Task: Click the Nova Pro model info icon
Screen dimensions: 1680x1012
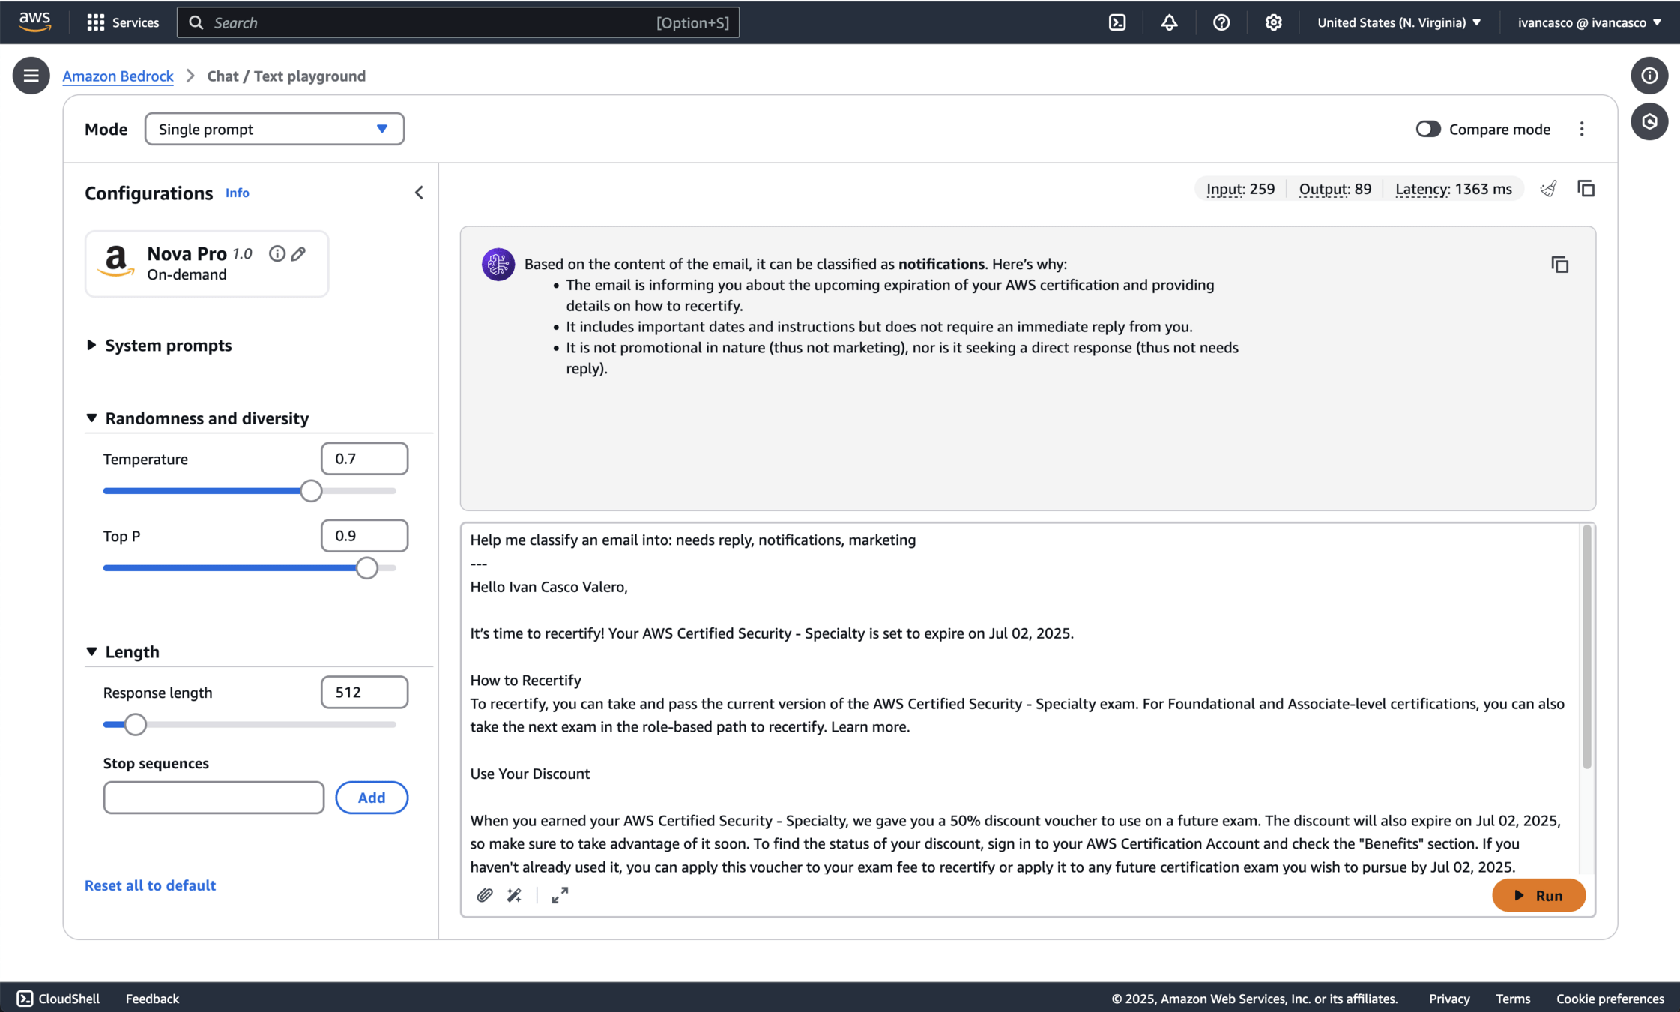Action: point(277,254)
